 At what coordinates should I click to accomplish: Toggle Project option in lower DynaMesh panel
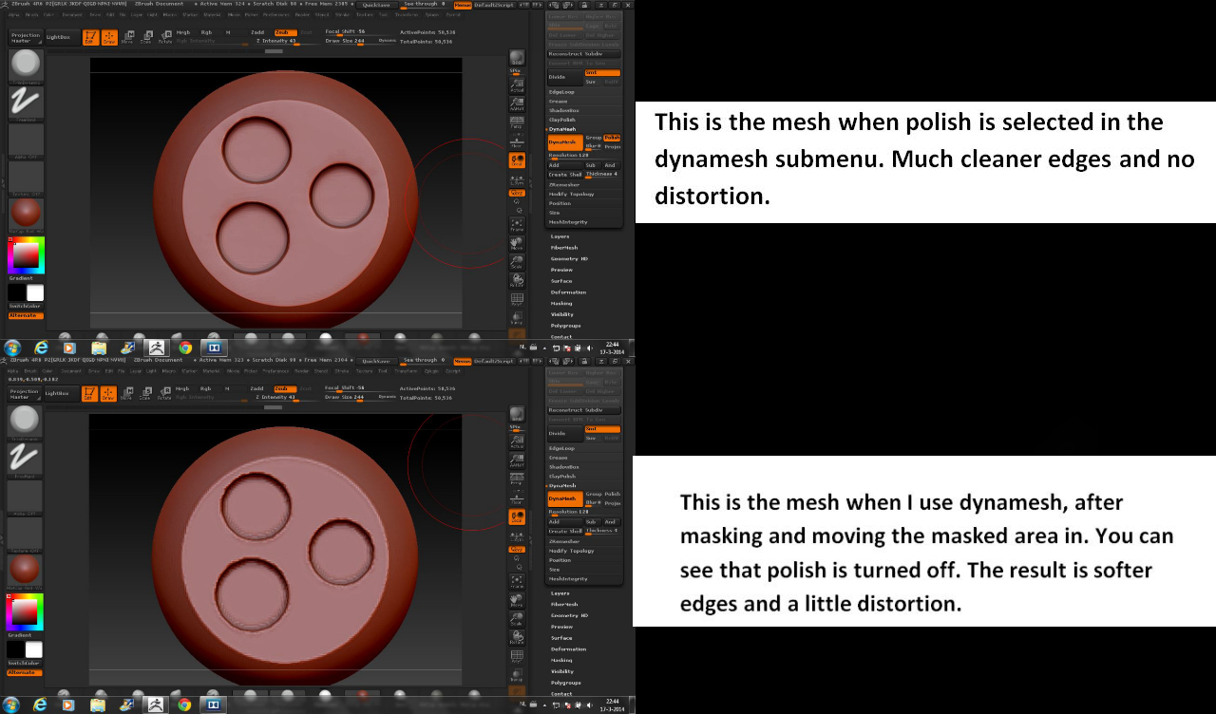(x=613, y=503)
